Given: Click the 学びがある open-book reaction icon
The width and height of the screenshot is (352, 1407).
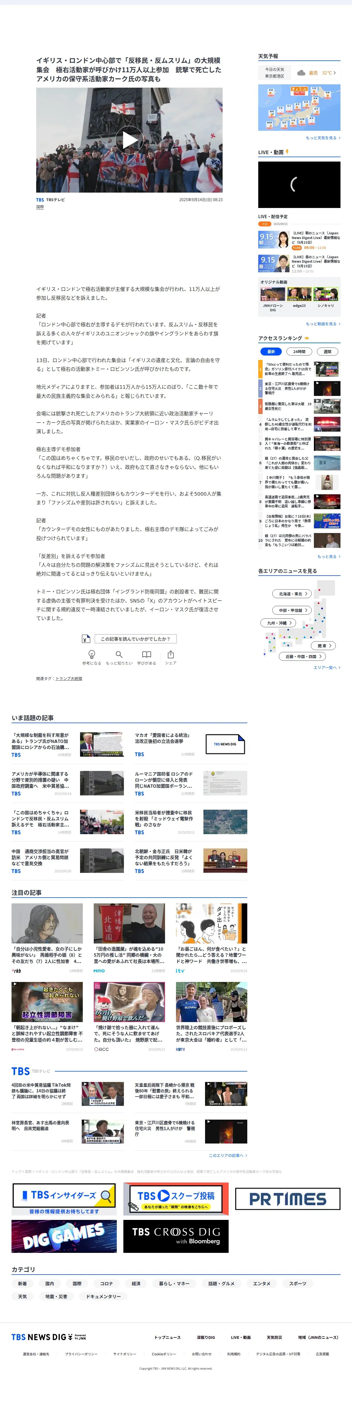Looking at the screenshot, I should pyautogui.click(x=147, y=654).
